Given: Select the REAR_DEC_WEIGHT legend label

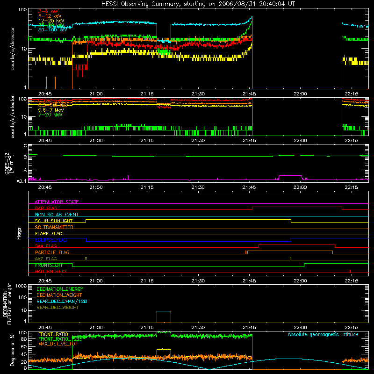Looking at the screenshot, I should (x=58, y=308).
